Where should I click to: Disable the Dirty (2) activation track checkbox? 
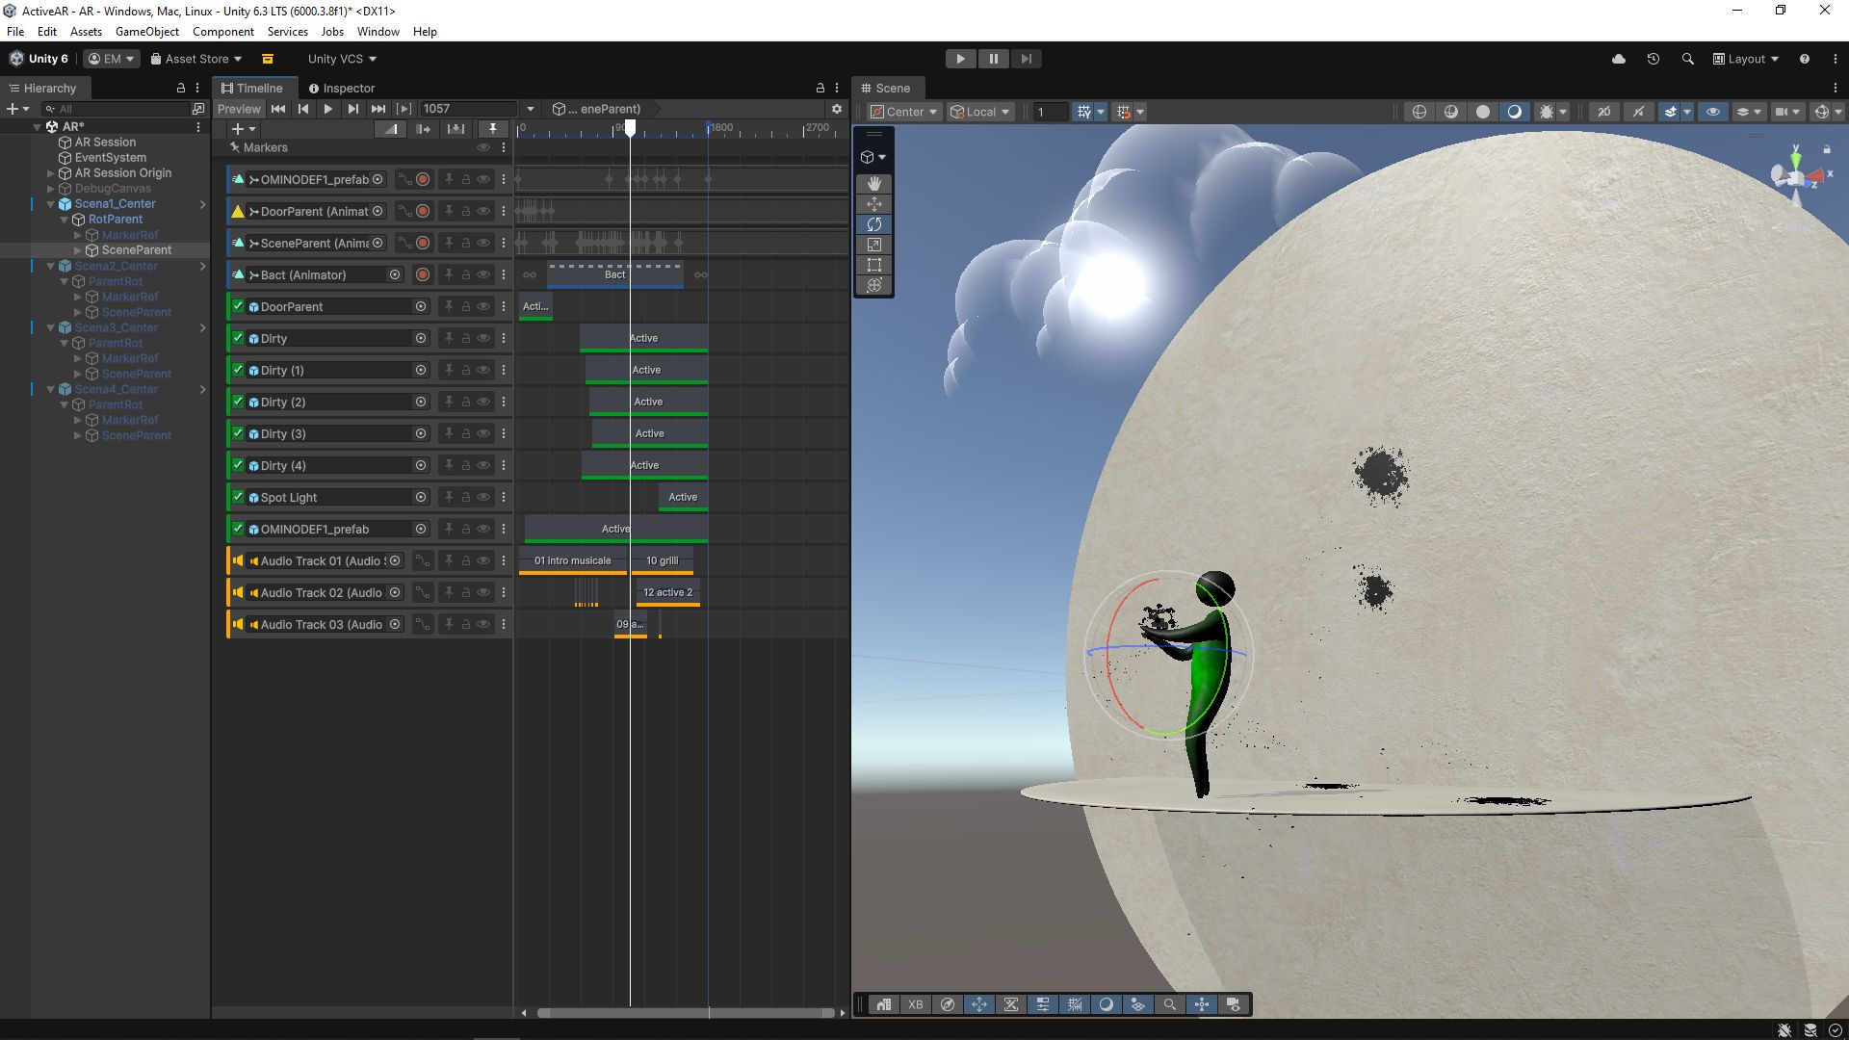click(x=238, y=402)
